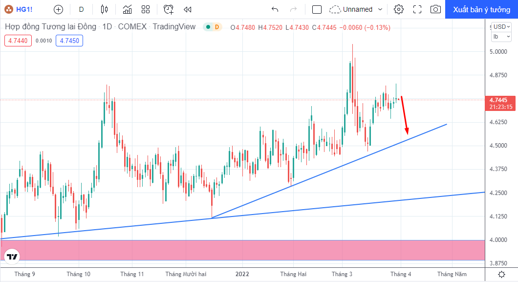Click the Xuất bản ý tưởng button
The width and height of the screenshot is (518, 282).
click(x=481, y=10)
